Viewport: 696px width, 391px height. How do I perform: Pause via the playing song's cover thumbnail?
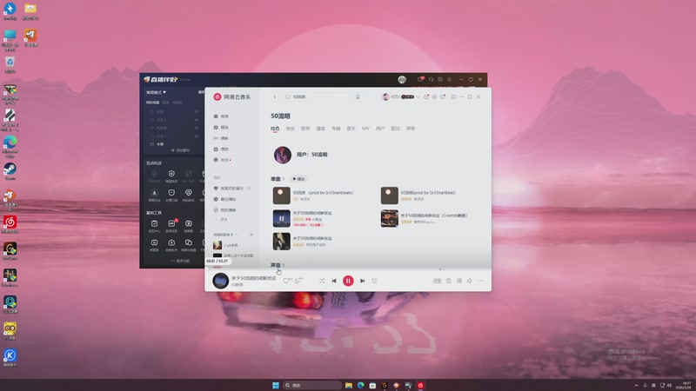(281, 219)
